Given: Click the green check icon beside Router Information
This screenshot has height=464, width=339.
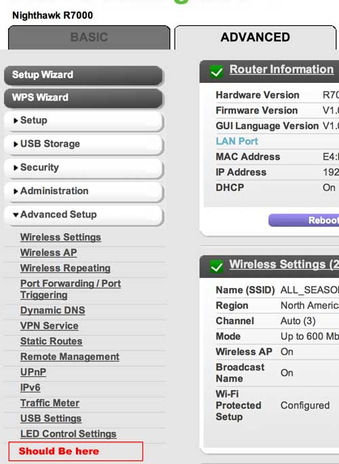Looking at the screenshot, I should 216,71.
